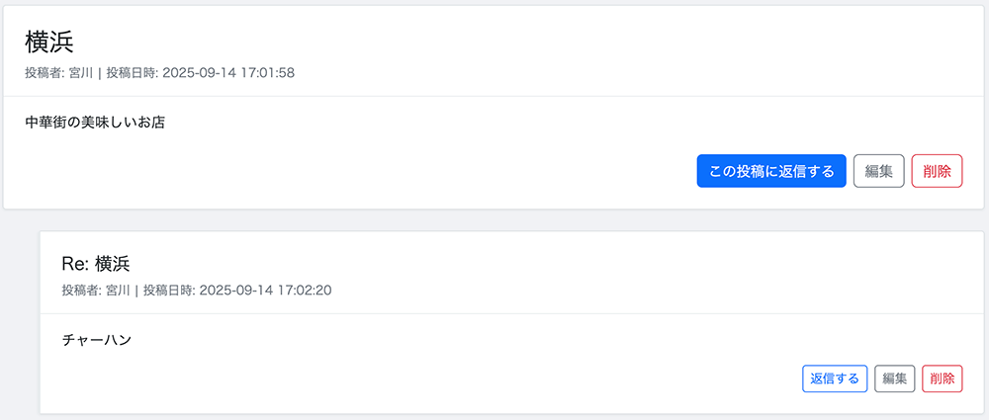Click the separator line under the 横浜 post header

pyautogui.click(x=494, y=96)
